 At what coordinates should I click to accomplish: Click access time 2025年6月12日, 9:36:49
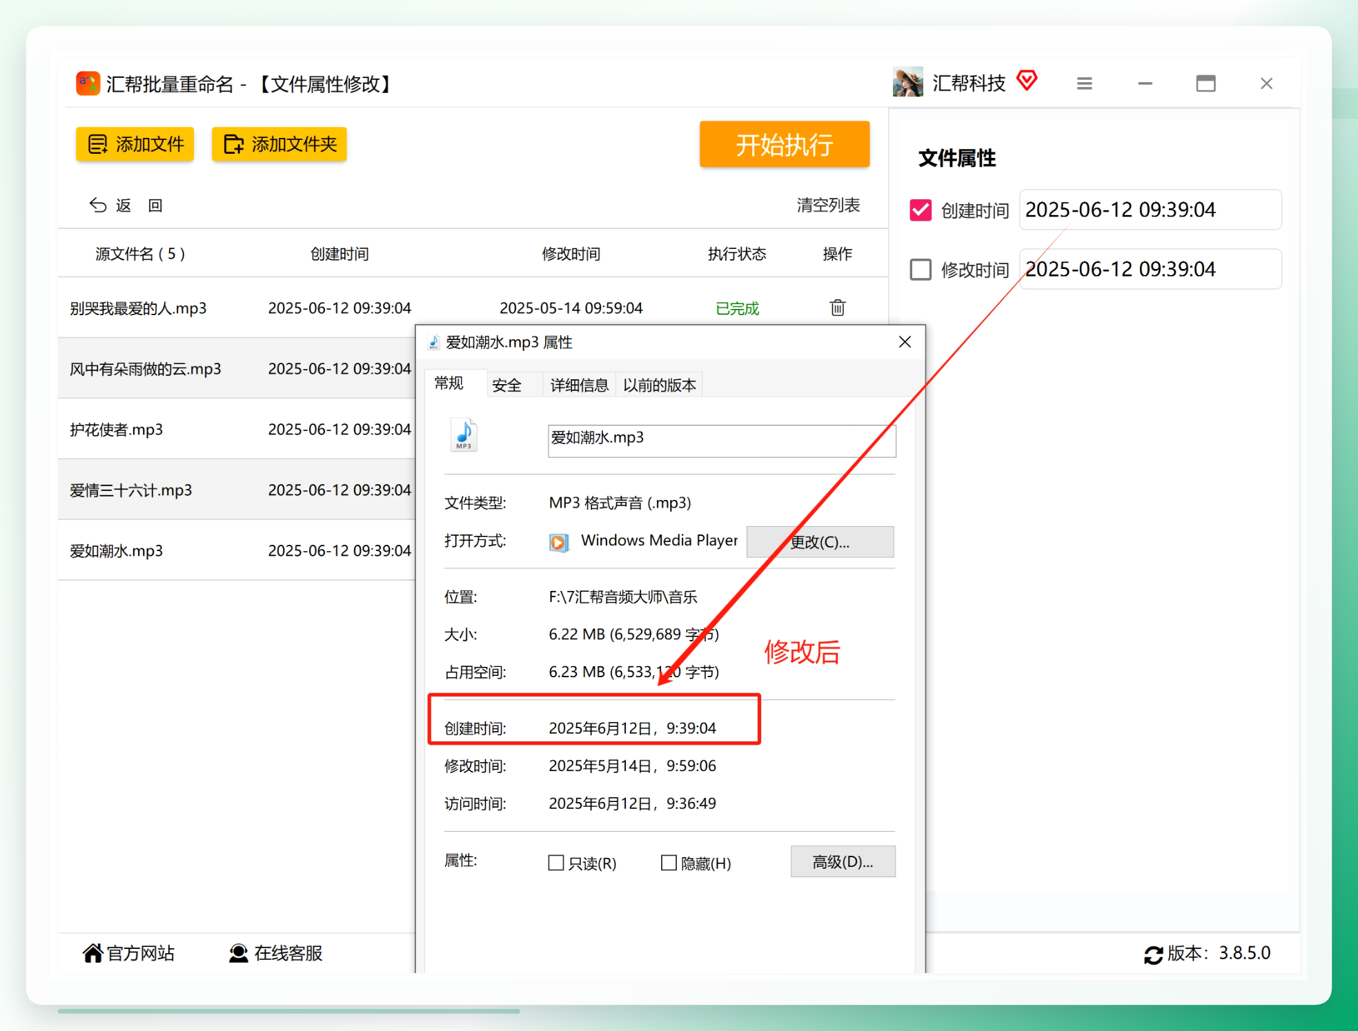tap(632, 803)
